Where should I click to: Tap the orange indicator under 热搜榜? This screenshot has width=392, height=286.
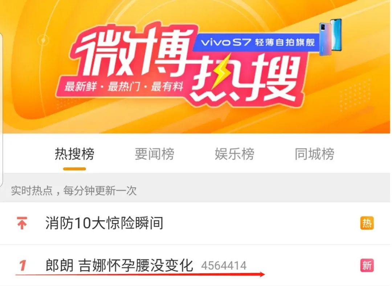click(x=74, y=169)
